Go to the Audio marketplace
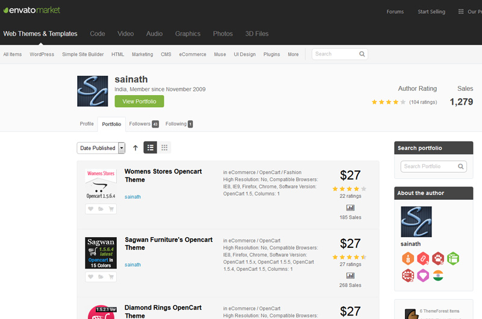Viewport: 482px width, 319px height. 154,34
